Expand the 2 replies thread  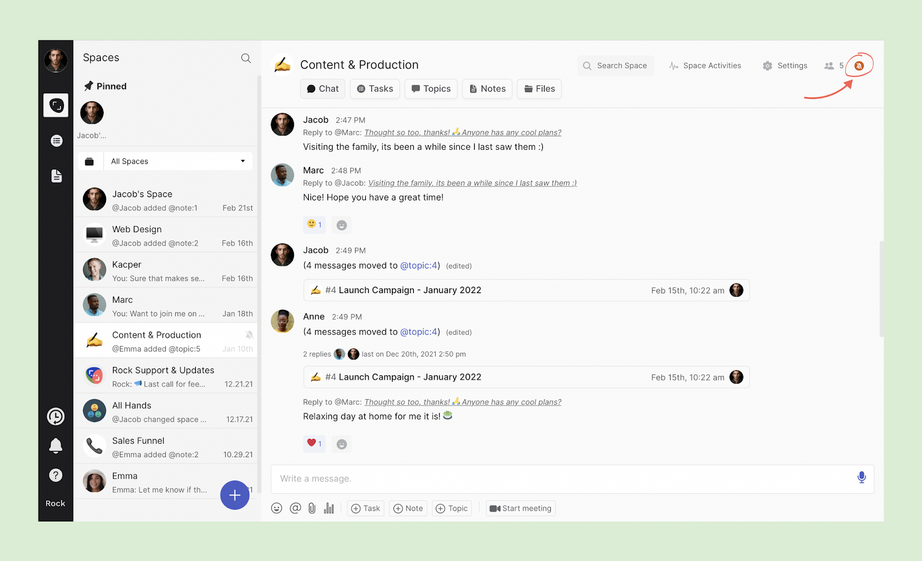pos(317,354)
